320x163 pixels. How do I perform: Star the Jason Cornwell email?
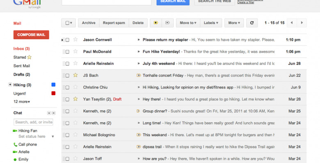75,40
